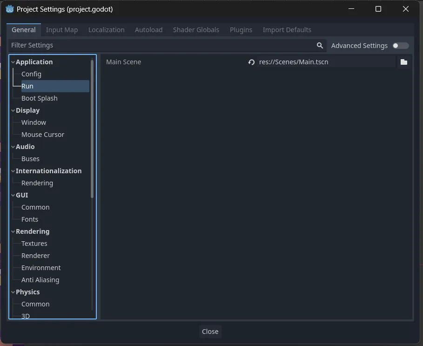Image resolution: width=423 pixels, height=346 pixels.
Task: Go to the Plugins tab
Action: click(x=241, y=30)
